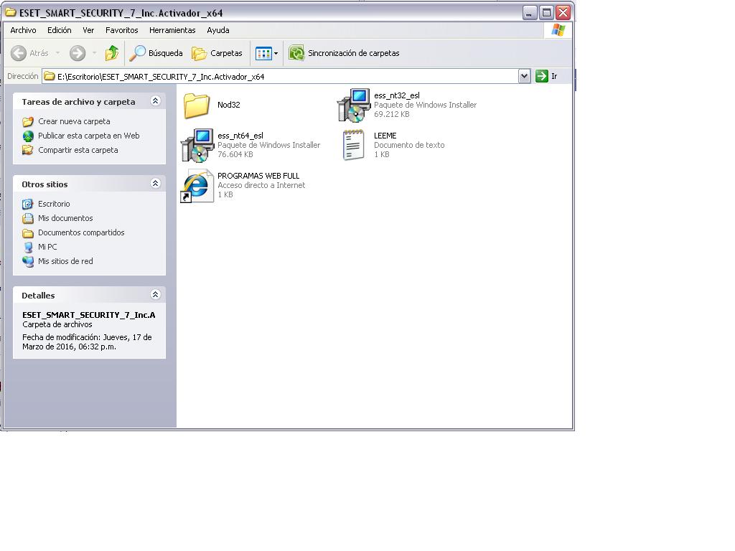Open the Herramientas menu
The width and height of the screenshot is (735, 551).
pyautogui.click(x=172, y=30)
